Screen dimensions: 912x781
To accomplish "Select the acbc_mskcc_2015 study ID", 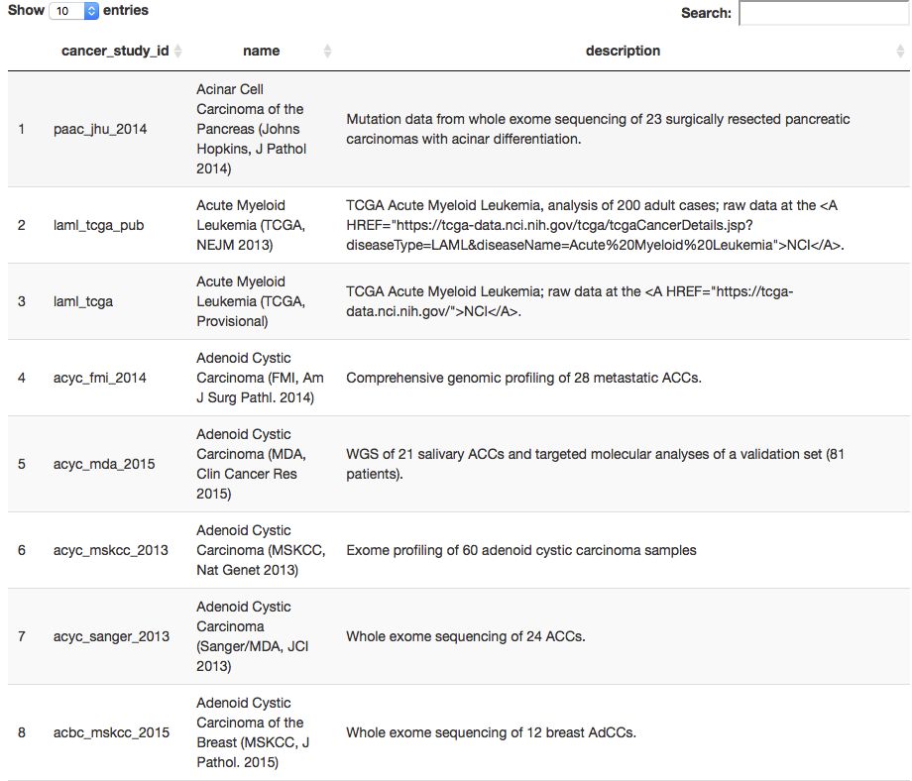I will click(x=111, y=732).
